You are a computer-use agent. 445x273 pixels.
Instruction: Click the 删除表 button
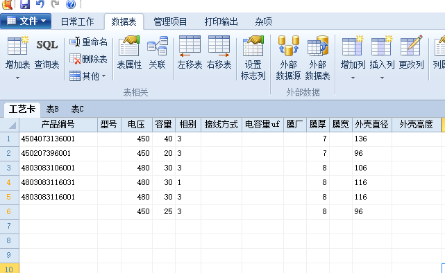point(88,59)
